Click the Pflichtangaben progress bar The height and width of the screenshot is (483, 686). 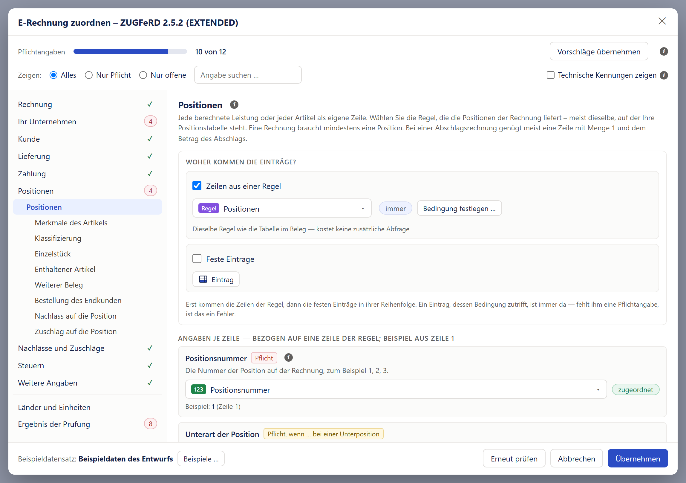coord(130,51)
